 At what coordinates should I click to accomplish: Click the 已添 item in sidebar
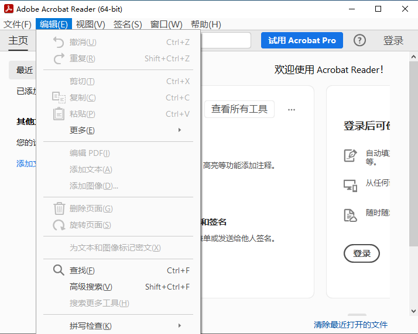coord(26,91)
